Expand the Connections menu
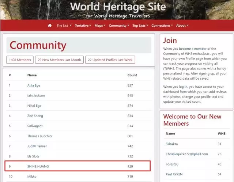The height and width of the screenshot is (182, 234). (162, 26)
